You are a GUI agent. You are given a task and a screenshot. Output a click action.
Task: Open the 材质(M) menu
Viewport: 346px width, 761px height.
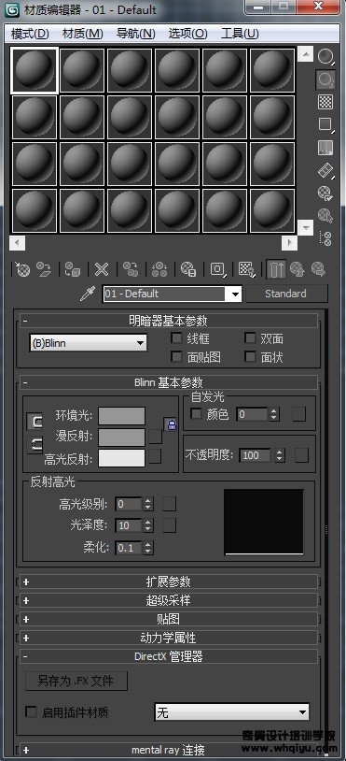[83, 34]
